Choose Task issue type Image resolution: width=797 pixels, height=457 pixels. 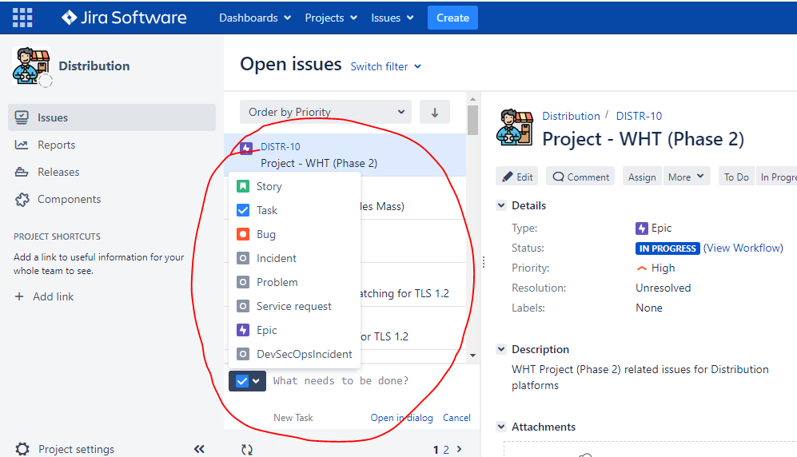295,210
